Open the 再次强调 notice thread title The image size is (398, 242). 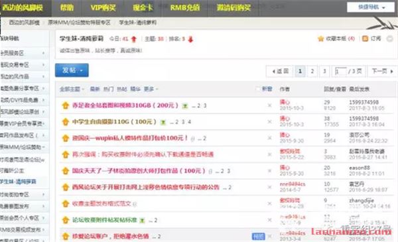coord(143,154)
